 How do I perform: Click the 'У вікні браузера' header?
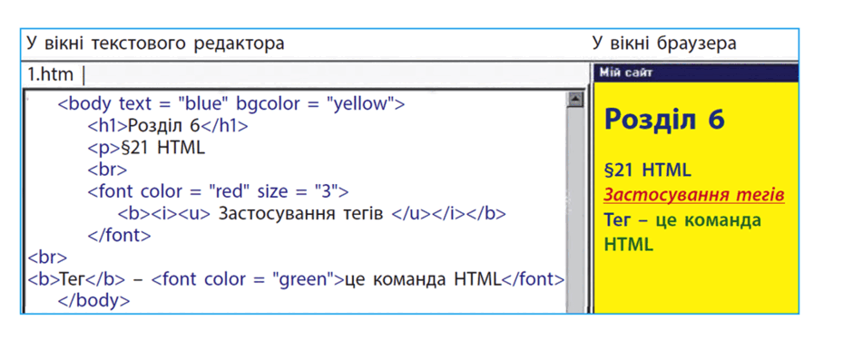click(x=664, y=44)
